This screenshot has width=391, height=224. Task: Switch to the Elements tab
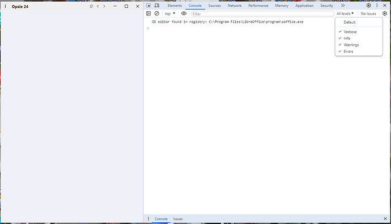coord(175,6)
